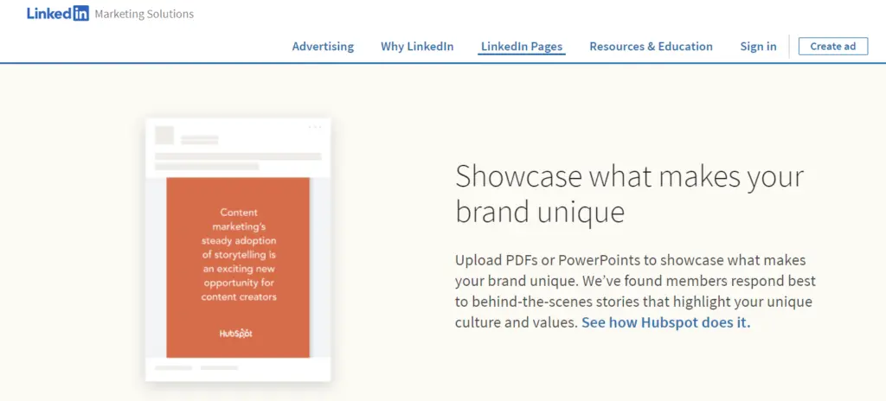Select the LinkedIn Pages nav item
Viewport: 886px width, 401px height.
point(522,47)
